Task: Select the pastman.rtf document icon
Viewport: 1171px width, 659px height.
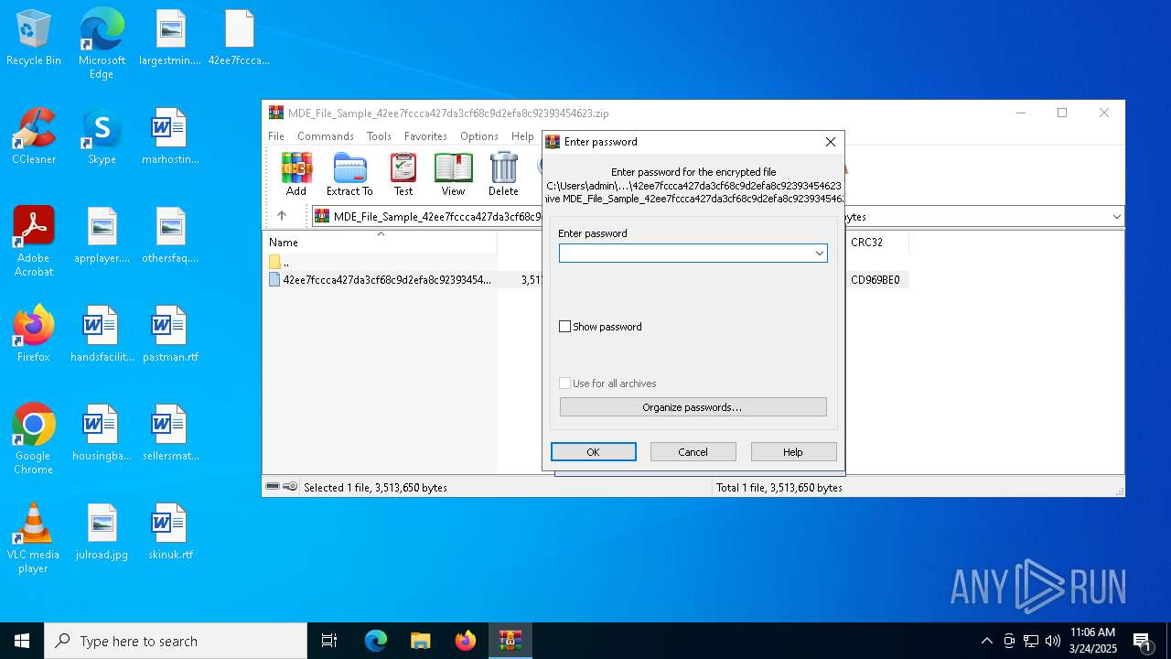Action: pyautogui.click(x=170, y=335)
